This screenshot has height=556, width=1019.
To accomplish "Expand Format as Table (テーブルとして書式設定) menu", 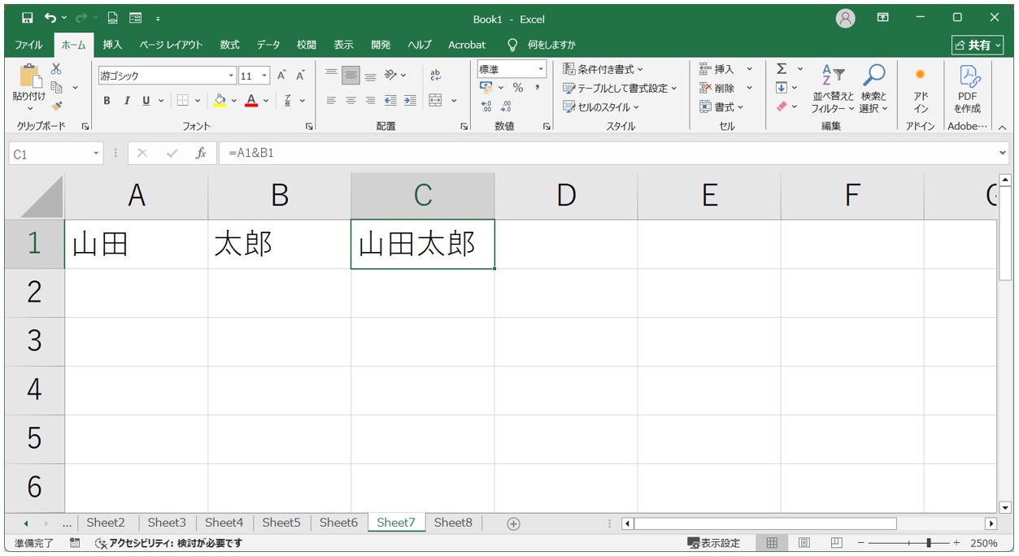I will (x=620, y=88).
